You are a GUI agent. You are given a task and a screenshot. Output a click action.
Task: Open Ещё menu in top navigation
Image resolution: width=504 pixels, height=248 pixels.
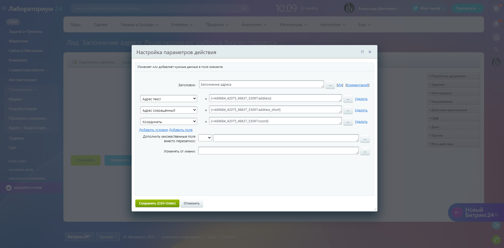364,25
